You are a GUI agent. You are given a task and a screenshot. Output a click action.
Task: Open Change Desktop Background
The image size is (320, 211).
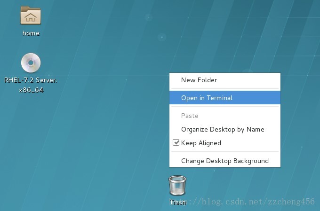pyautogui.click(x=225, y=161)
